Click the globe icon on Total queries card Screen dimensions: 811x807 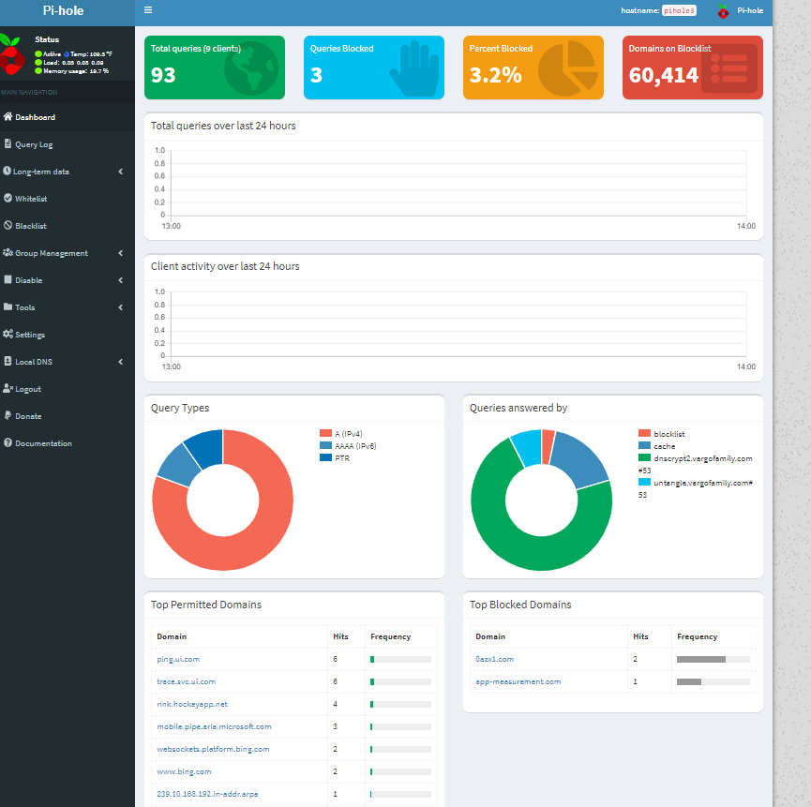click(x=251, y=67)
